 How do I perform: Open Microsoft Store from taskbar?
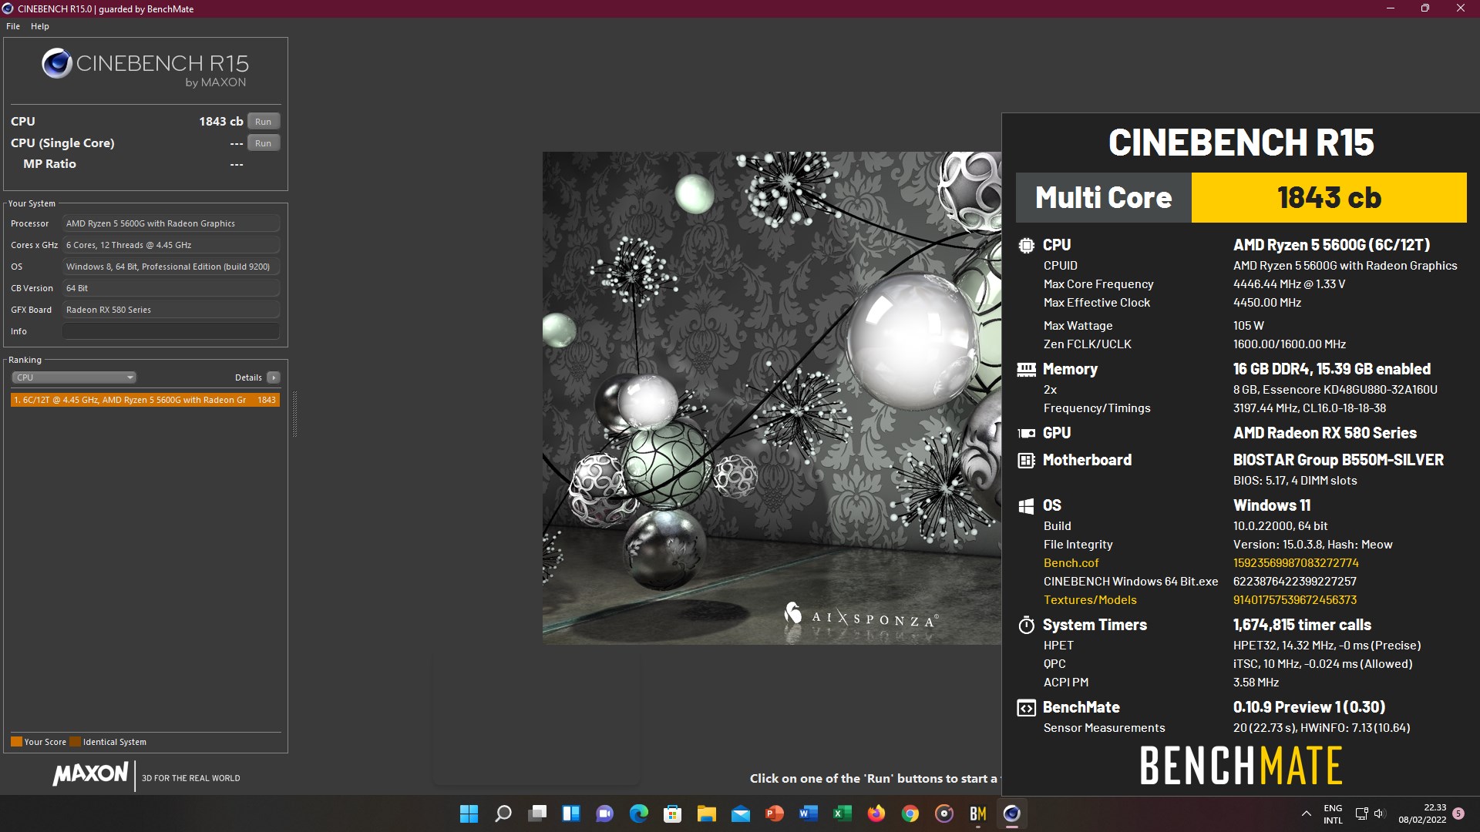tap(672, 814)
